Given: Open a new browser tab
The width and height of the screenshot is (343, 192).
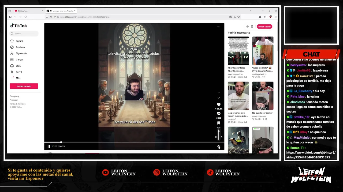Looking at the screenshot, I should click(80, 11).
